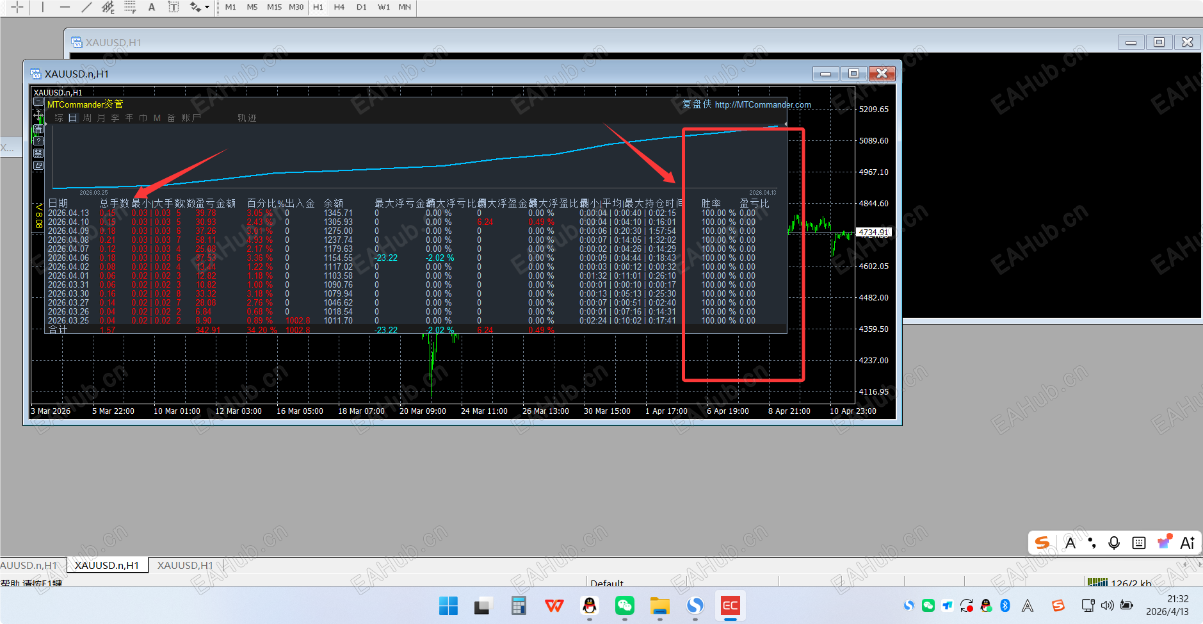Switch chart to M15 timeframe
The width and height of the screenshot is (1203, 624).
point(274,7)
